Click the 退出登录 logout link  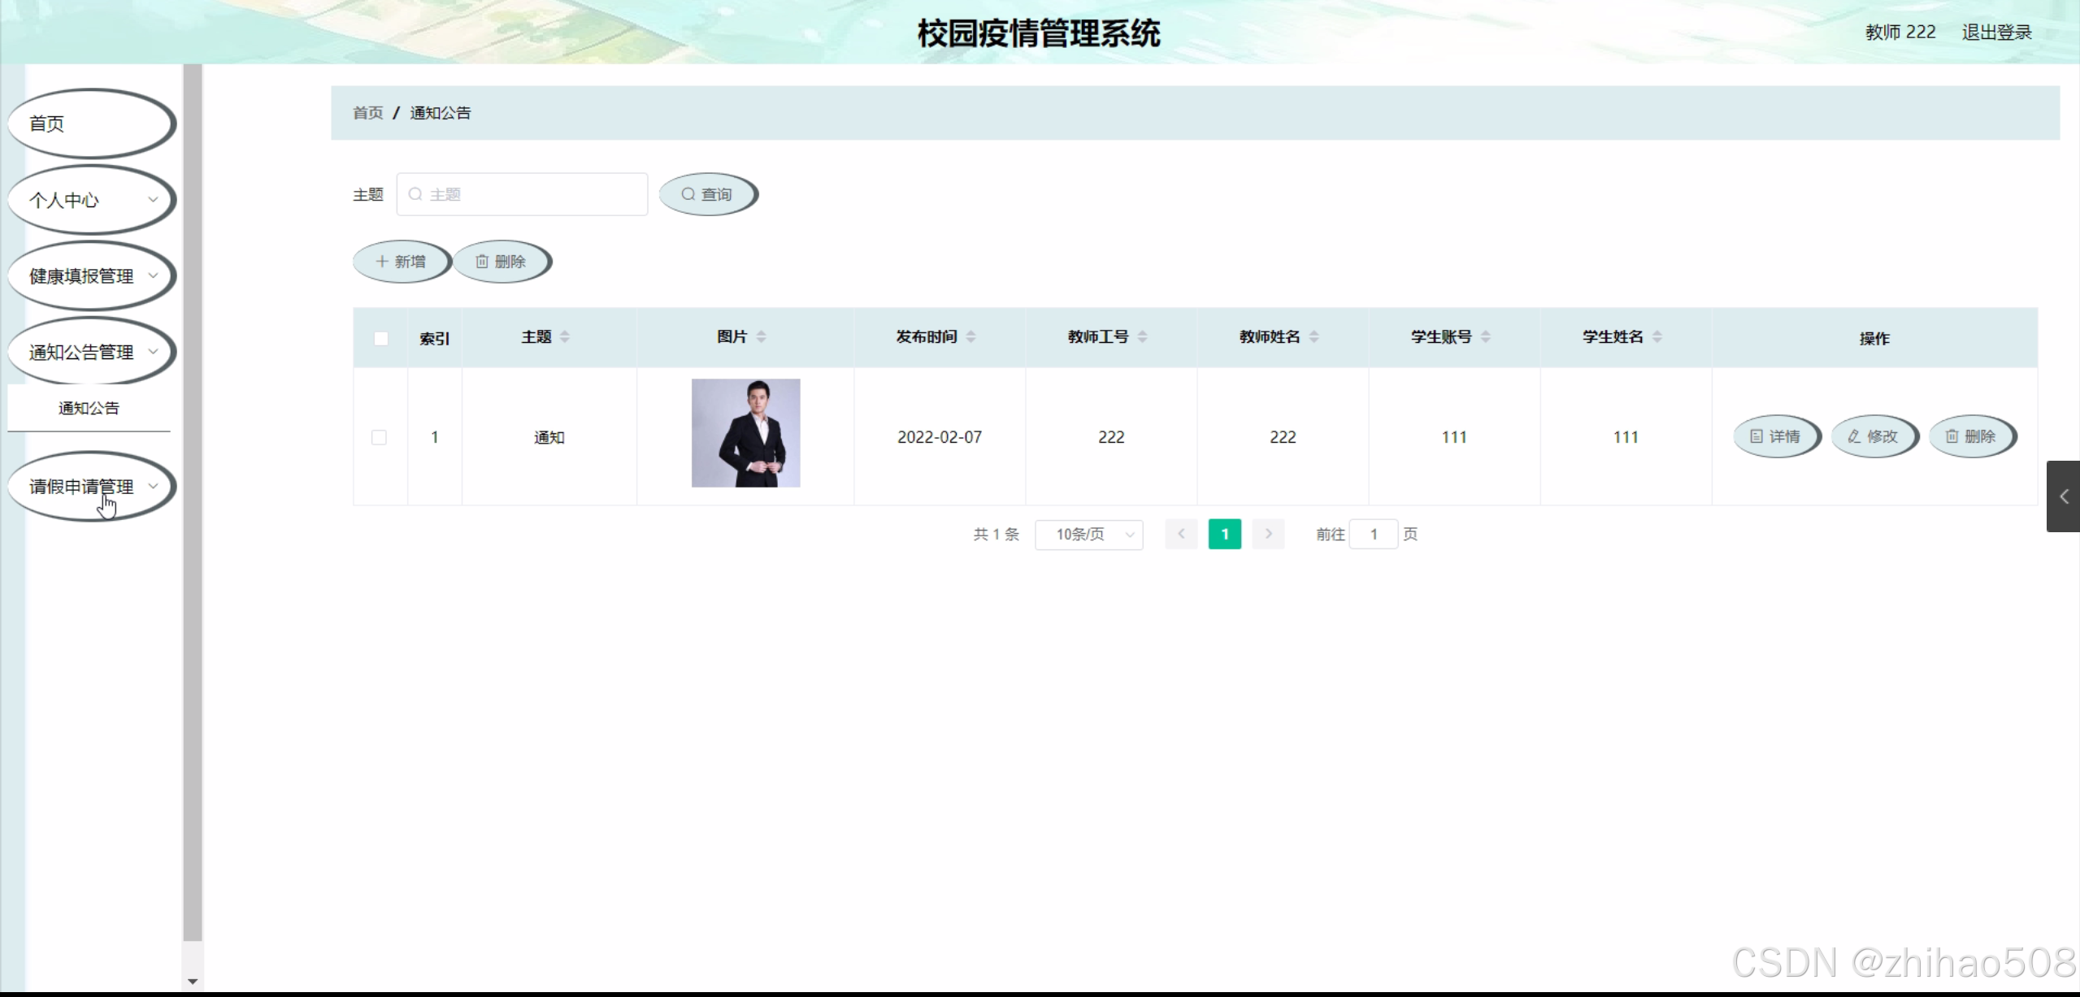[1996, 33]
